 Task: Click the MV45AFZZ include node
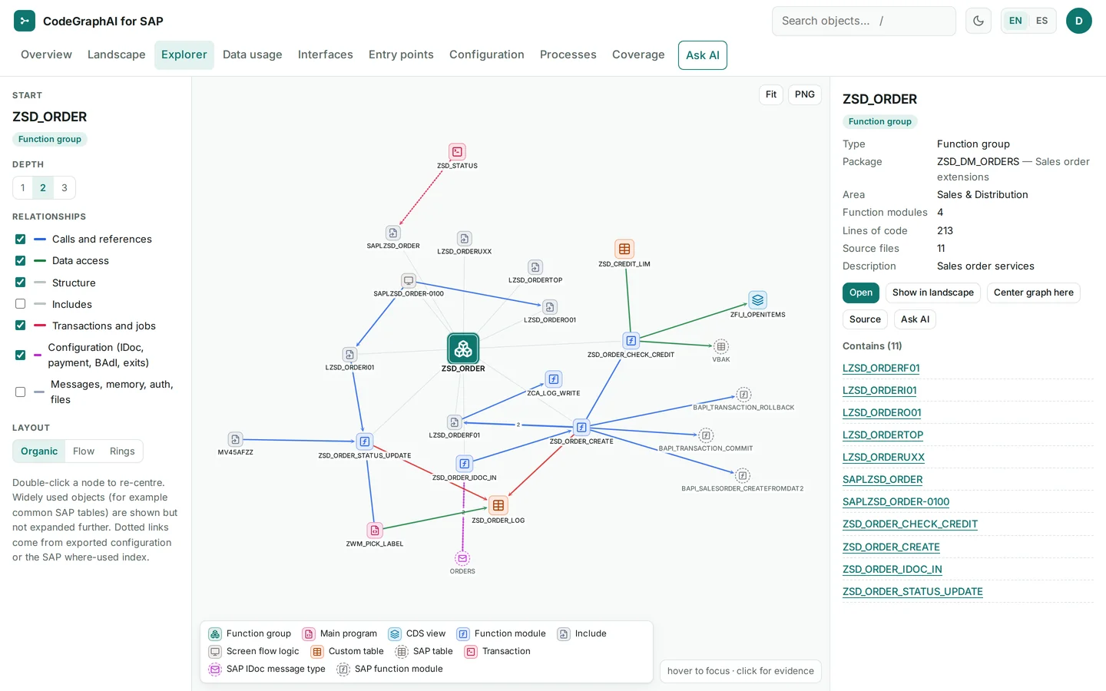click(x=235, y=439)
